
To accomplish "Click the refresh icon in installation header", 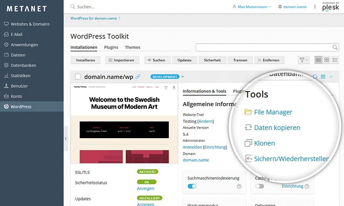I will 315,76.
